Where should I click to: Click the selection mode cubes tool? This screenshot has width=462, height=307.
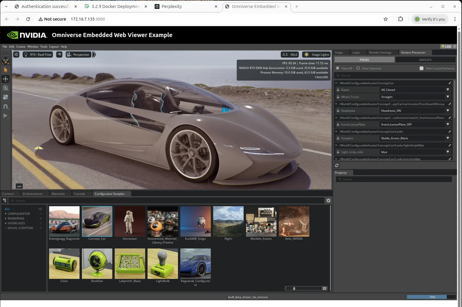(5, 61)
